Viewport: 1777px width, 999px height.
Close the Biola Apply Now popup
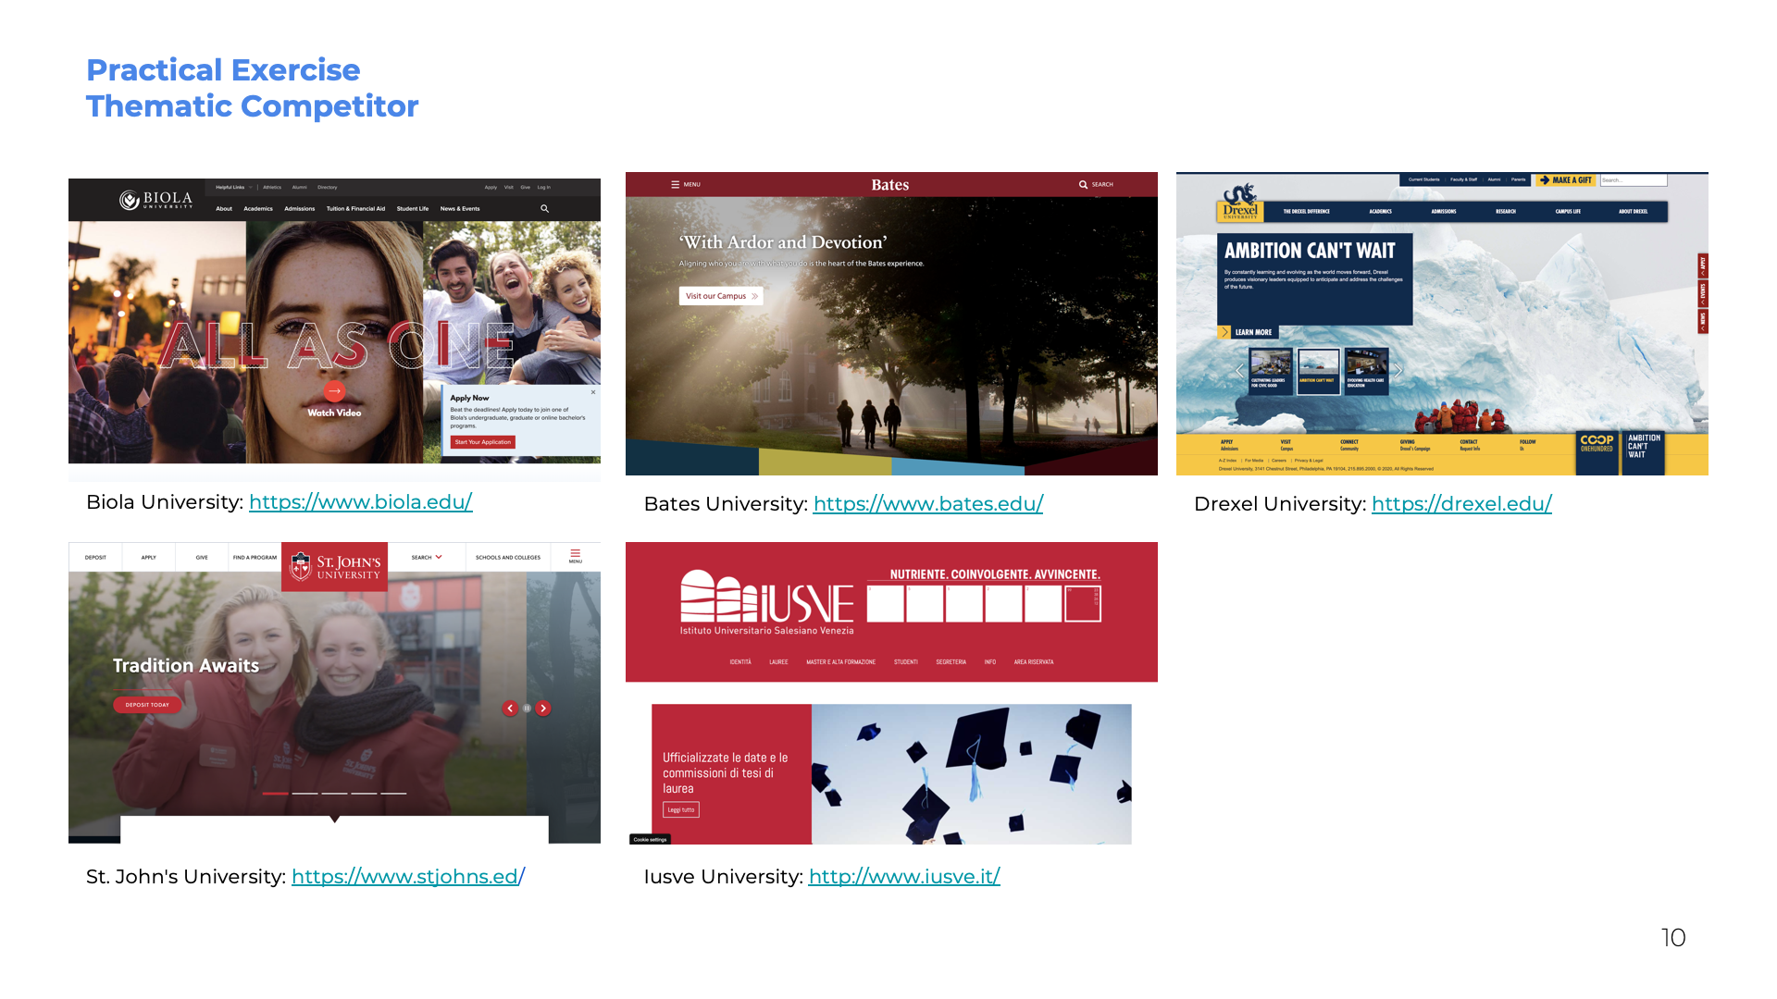593,392
